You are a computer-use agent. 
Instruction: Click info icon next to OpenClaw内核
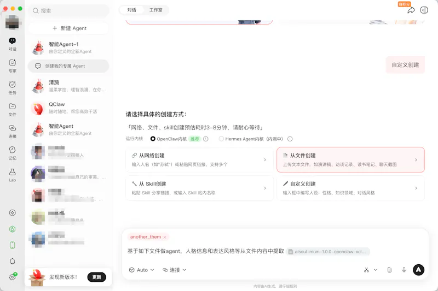pyautogui.click(x=206, y=139)
